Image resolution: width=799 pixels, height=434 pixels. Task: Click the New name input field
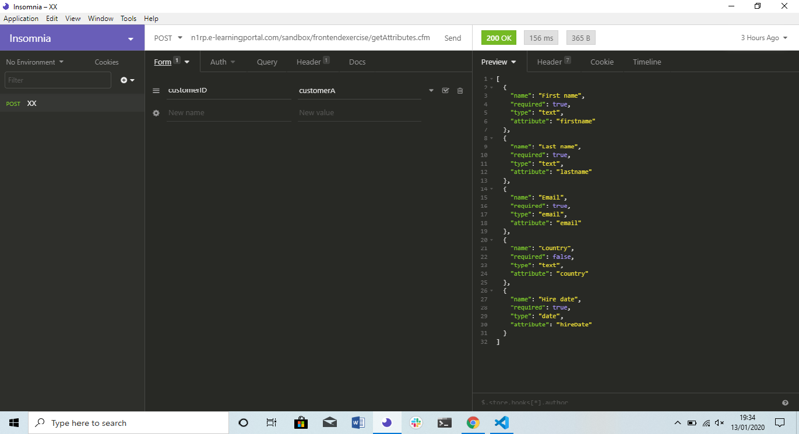pos(228,113)
